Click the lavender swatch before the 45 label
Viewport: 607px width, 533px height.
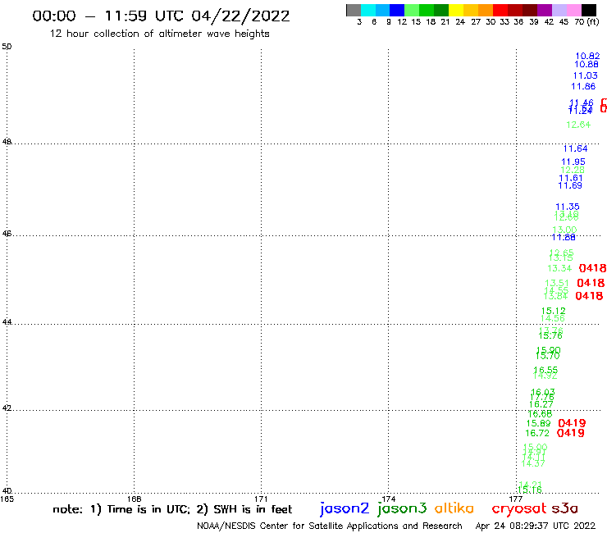[559, 10]
